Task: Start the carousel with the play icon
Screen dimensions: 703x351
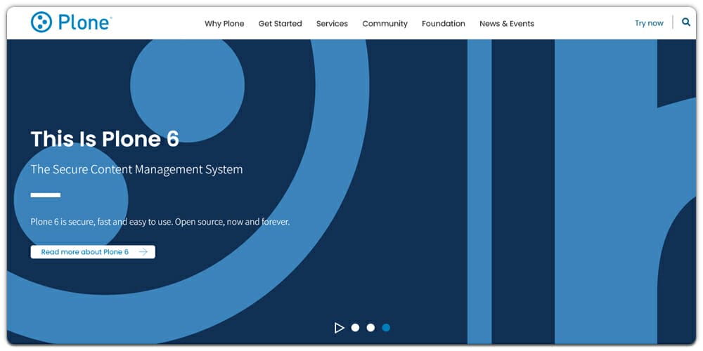Action: pyautogui.click(x=339, y=328)
